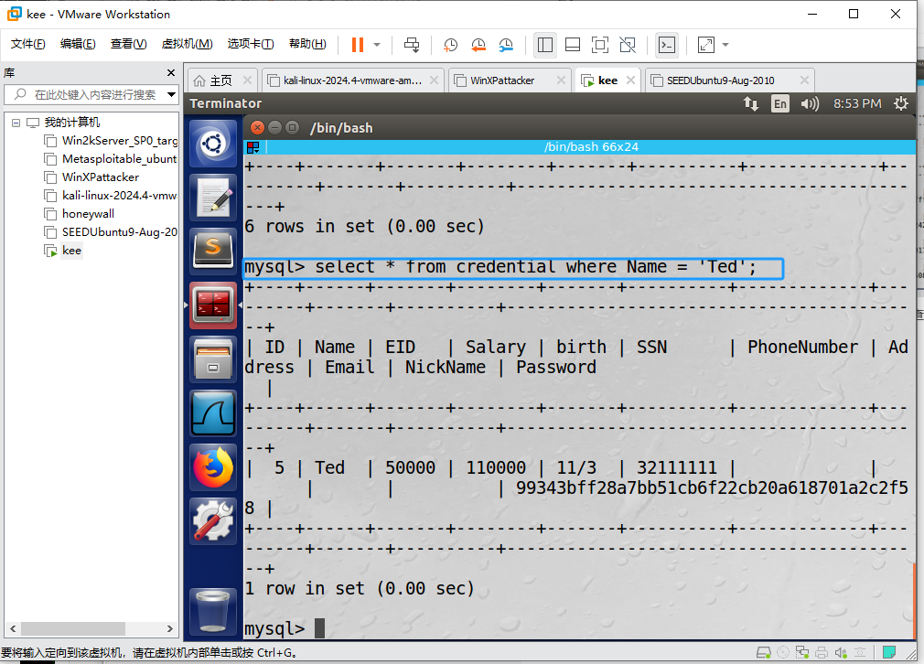Open the 查看(V) menu
924x664 pixels.
128,44
